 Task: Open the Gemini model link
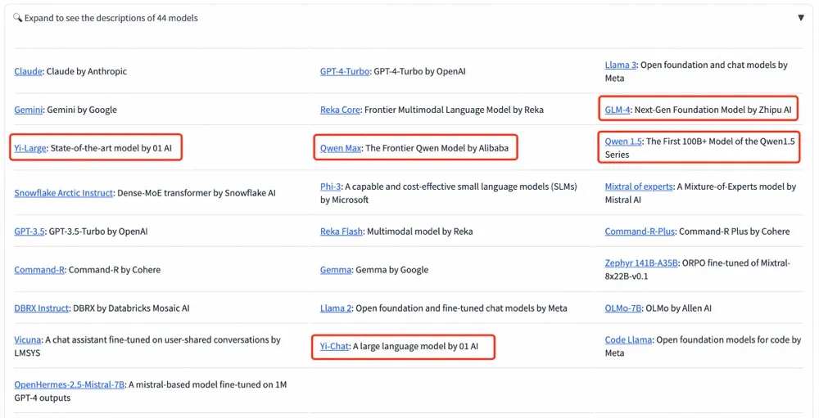[29, 110]
